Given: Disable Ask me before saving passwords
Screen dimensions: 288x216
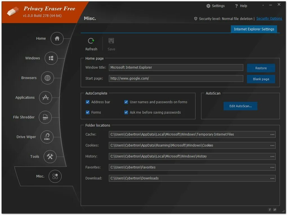Looking at the screenshot, I should tap(126, 112).
